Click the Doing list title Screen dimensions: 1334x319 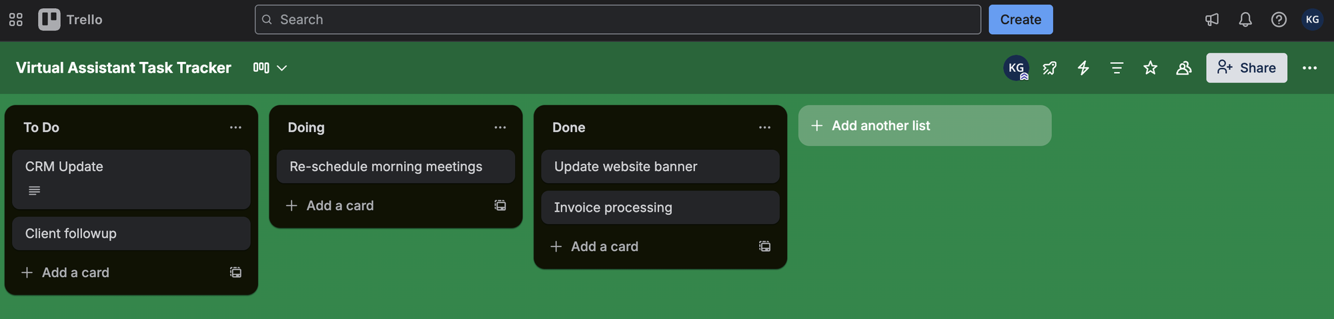[306, 127]
